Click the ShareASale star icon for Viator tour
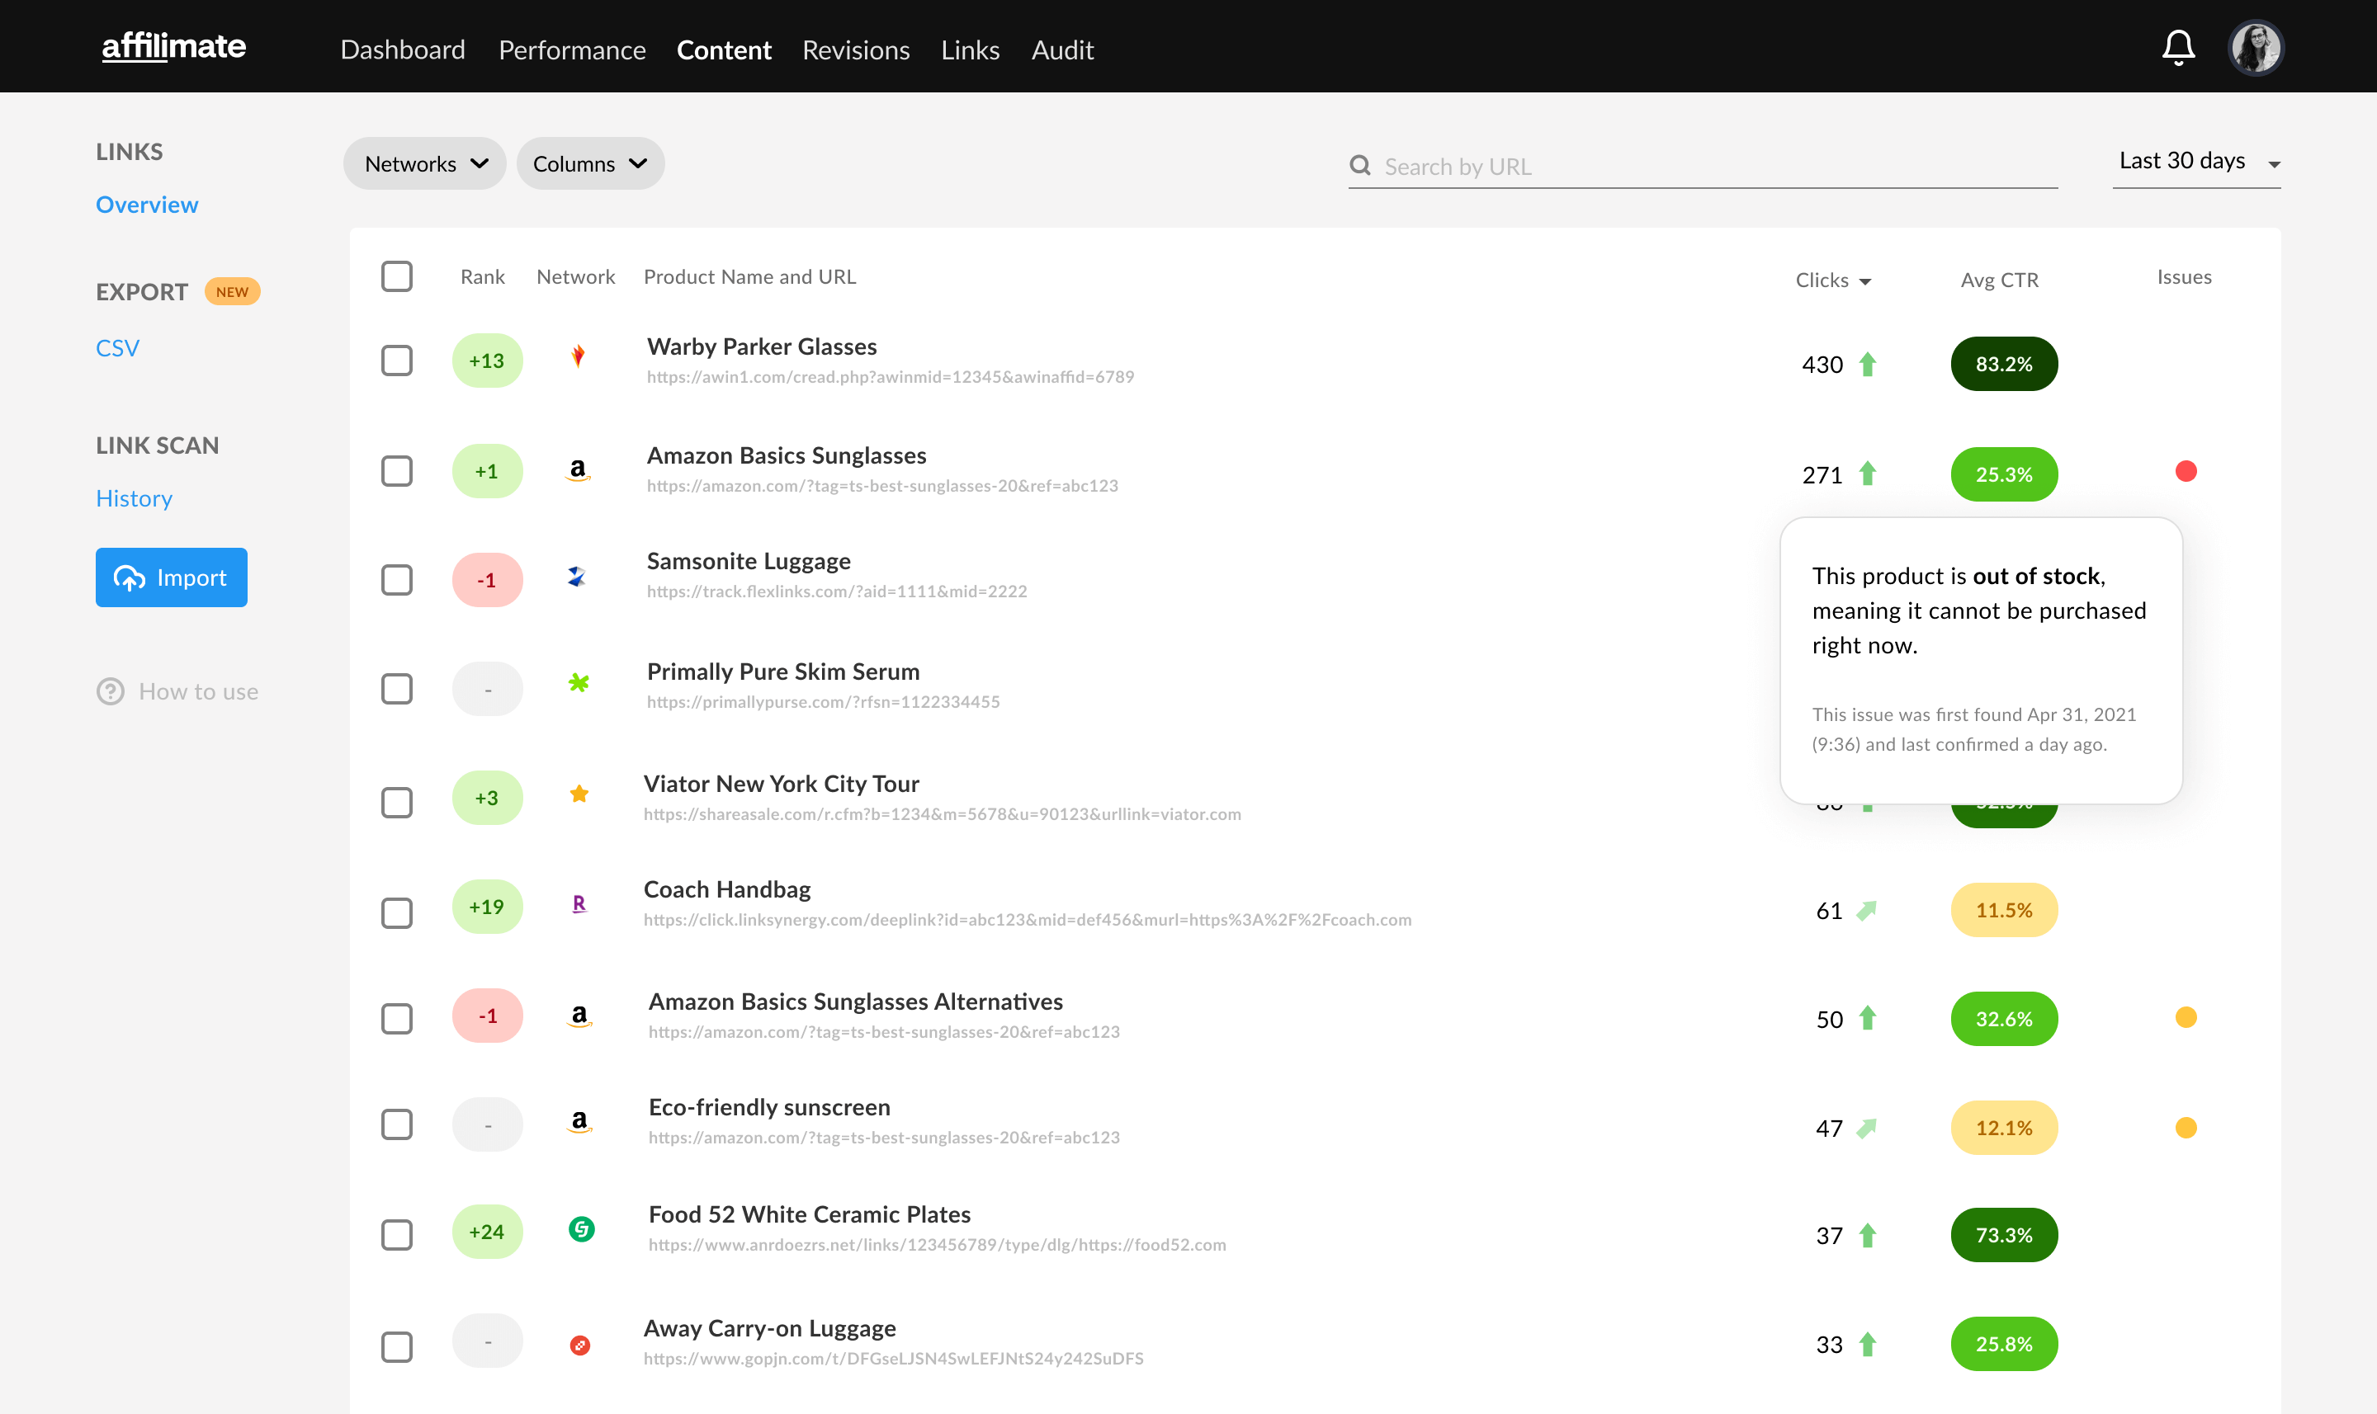Screen dimensions: 2377x1414 point(579,794)
